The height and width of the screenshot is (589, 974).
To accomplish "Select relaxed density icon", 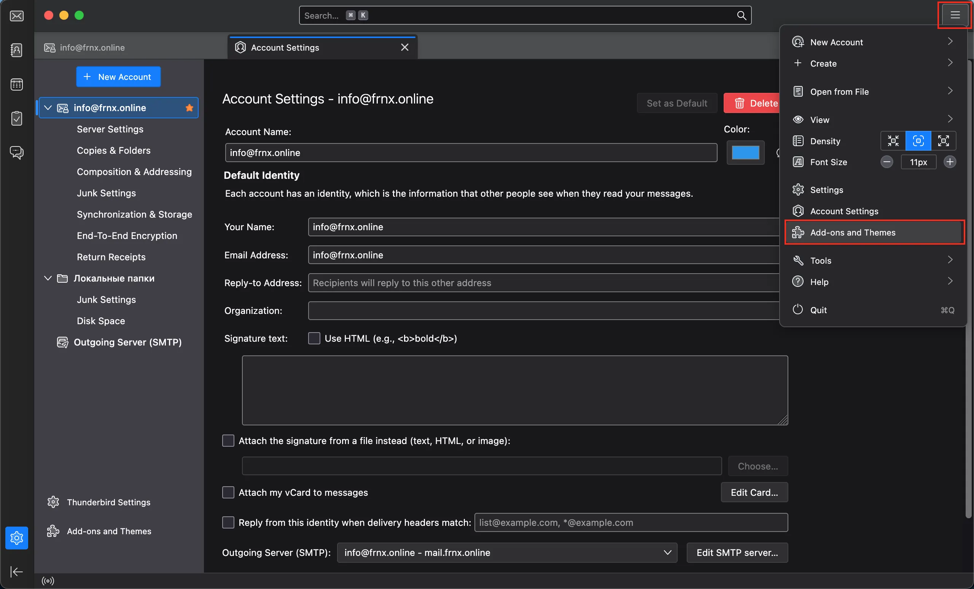I will [x=944, y=141].
